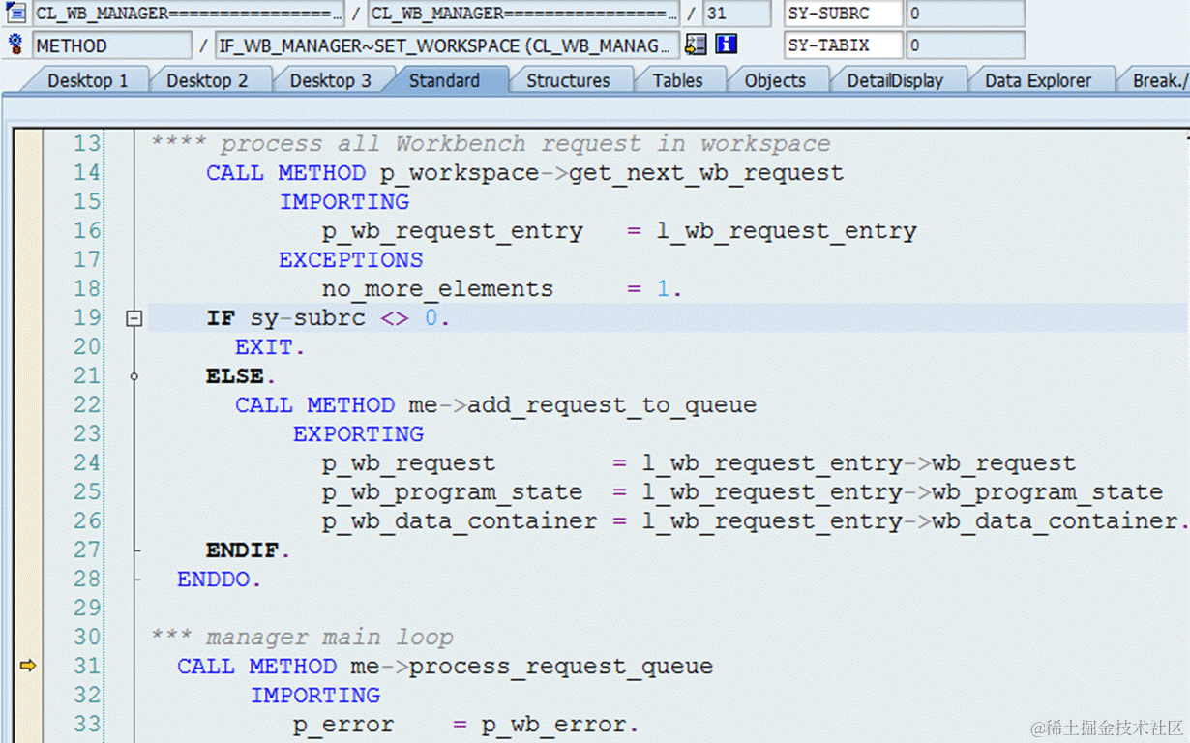Click line number 28 in the gutter
The width and height of the screenshot is (1190, 743).
87,579
